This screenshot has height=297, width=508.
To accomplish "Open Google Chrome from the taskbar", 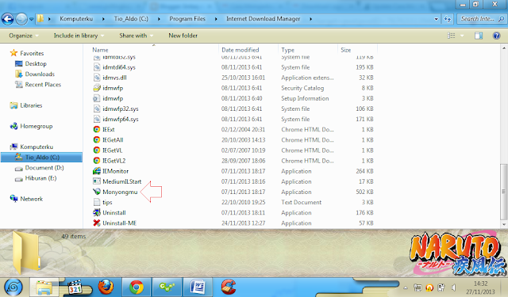I will tap(137, 287).
